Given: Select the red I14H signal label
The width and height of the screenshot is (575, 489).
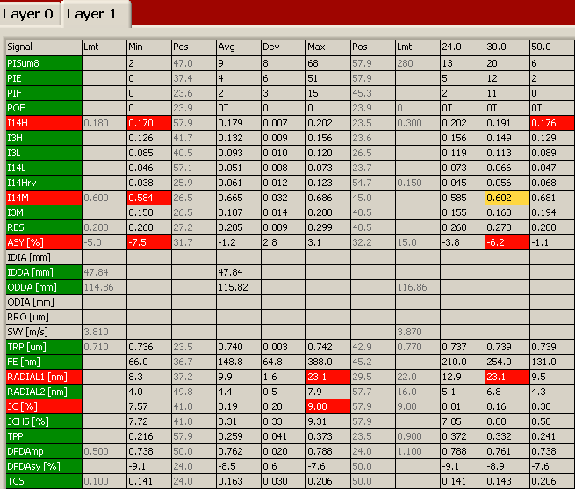Looking at the screenshot, I should [x=44, y=123].
